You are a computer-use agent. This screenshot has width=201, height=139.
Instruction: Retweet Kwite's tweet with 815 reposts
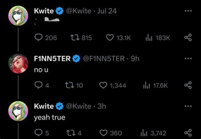pyautogui.click(x=75, y=38)
